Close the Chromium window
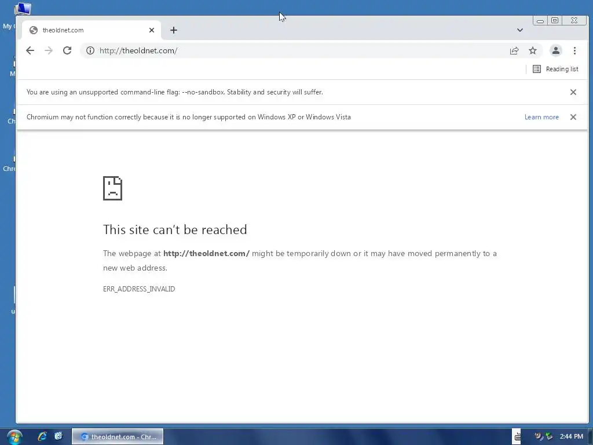593x445 pixels. [x=574, y=21]
